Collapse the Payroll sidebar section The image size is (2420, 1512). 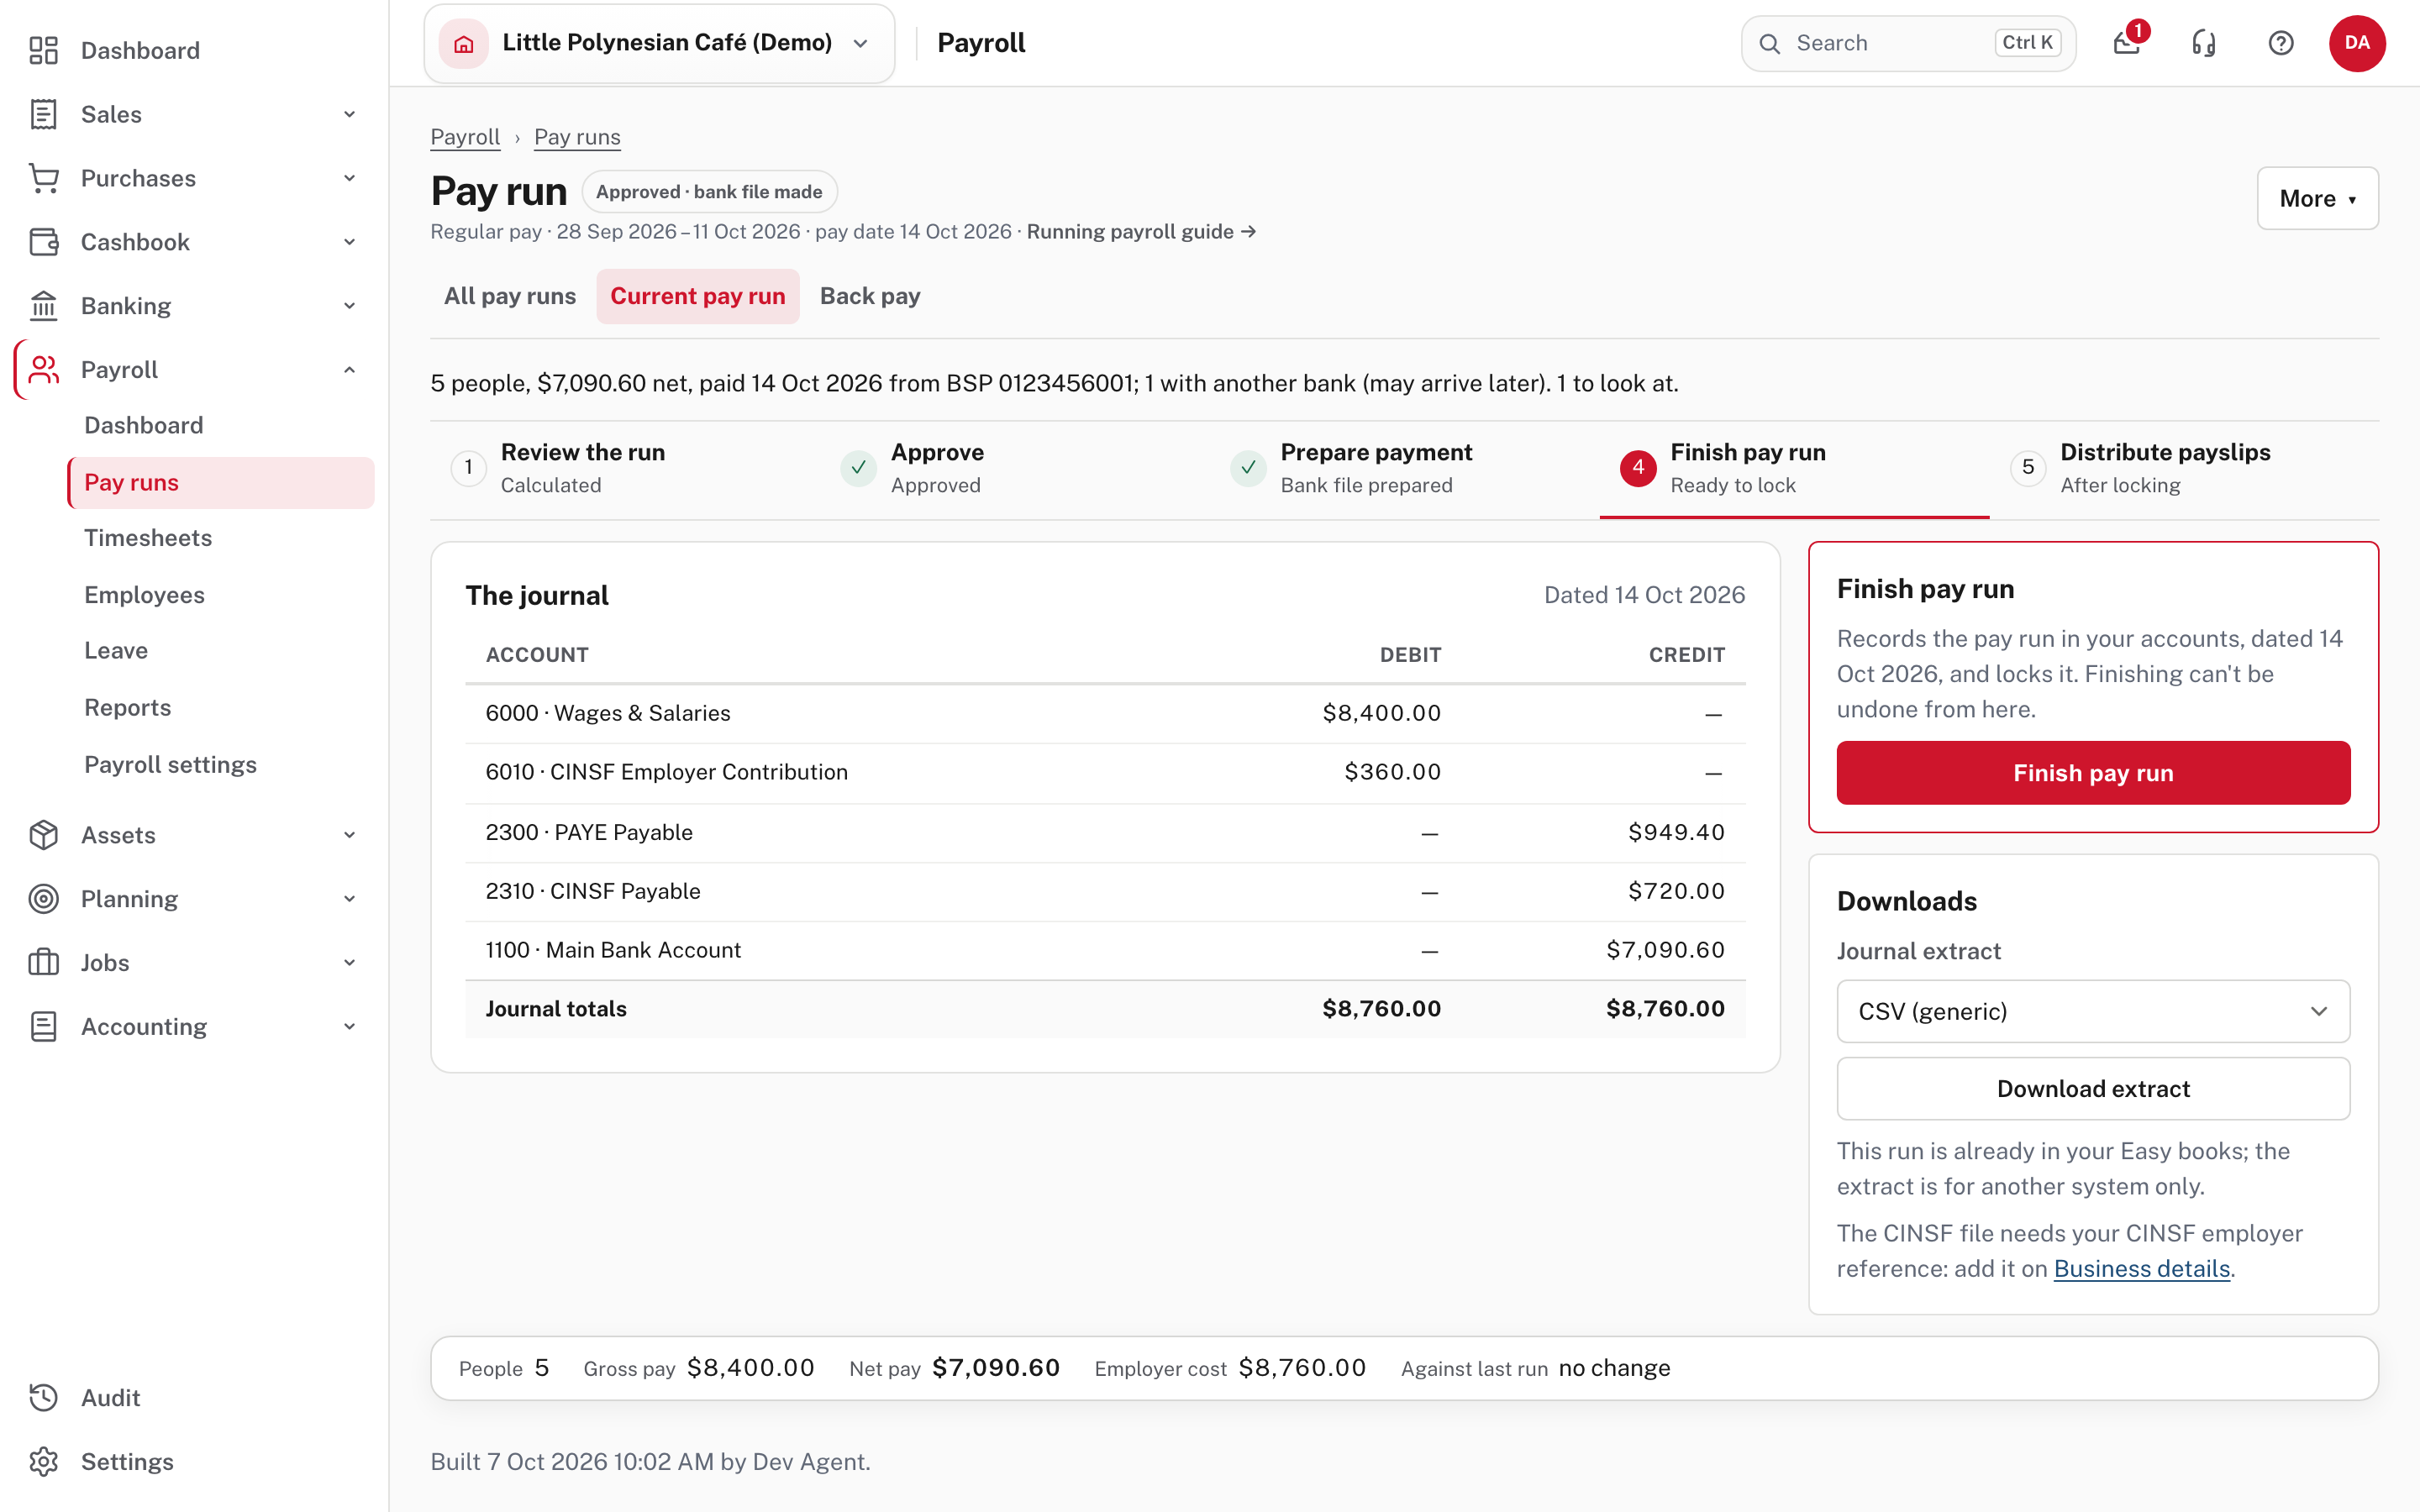(349, 370)
